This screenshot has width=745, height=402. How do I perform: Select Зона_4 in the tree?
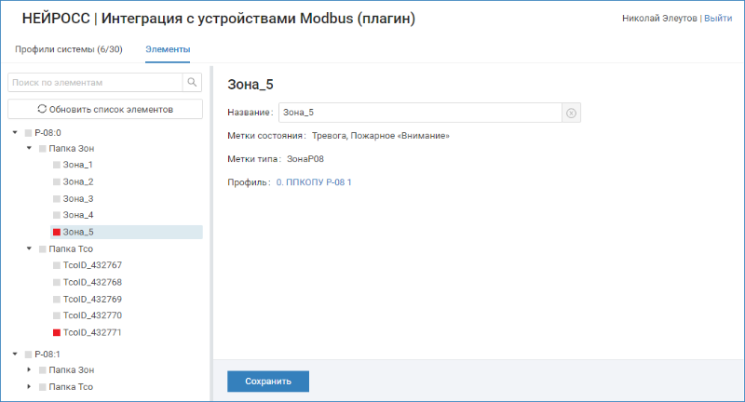(78, 215)
